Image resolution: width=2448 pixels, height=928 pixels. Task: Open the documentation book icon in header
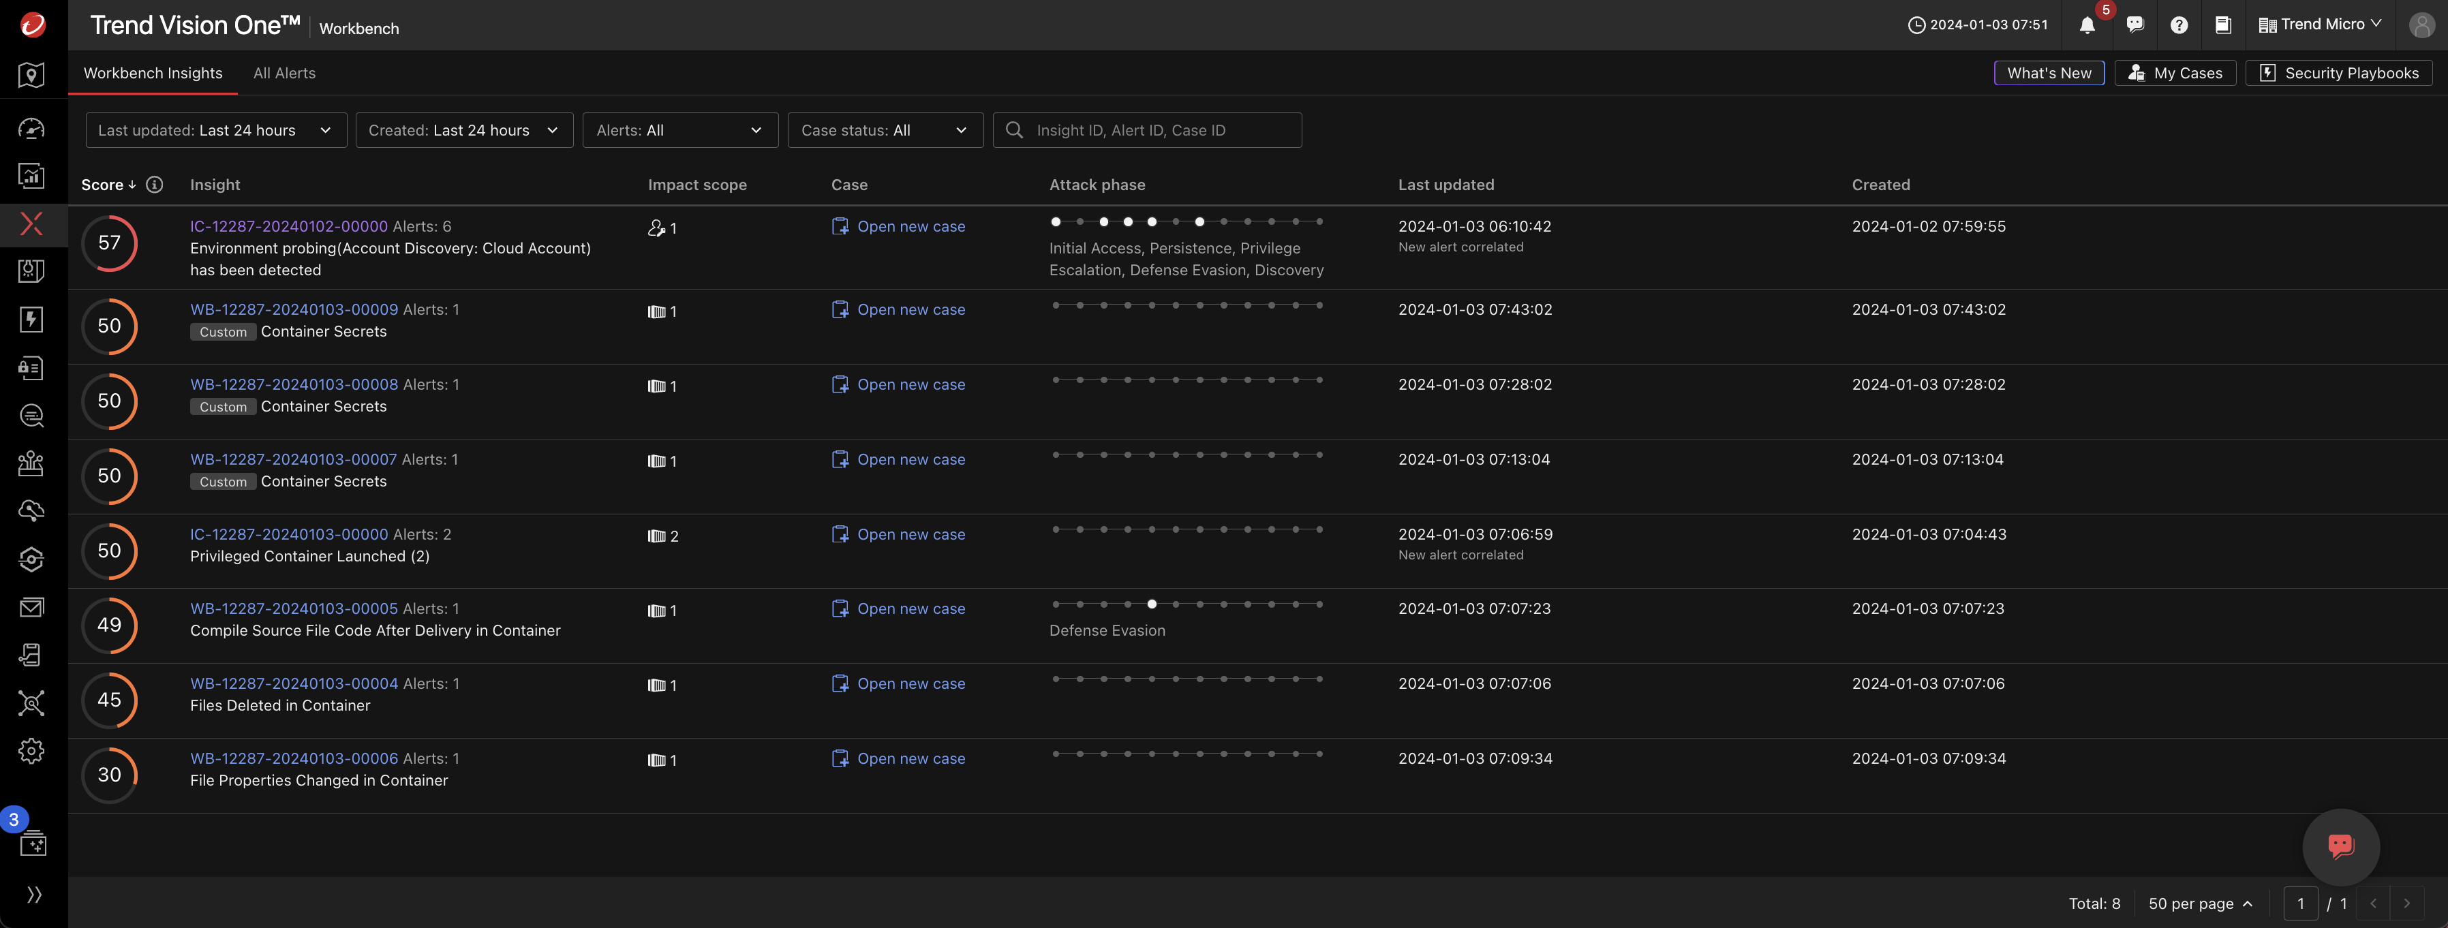[2223, 25]
